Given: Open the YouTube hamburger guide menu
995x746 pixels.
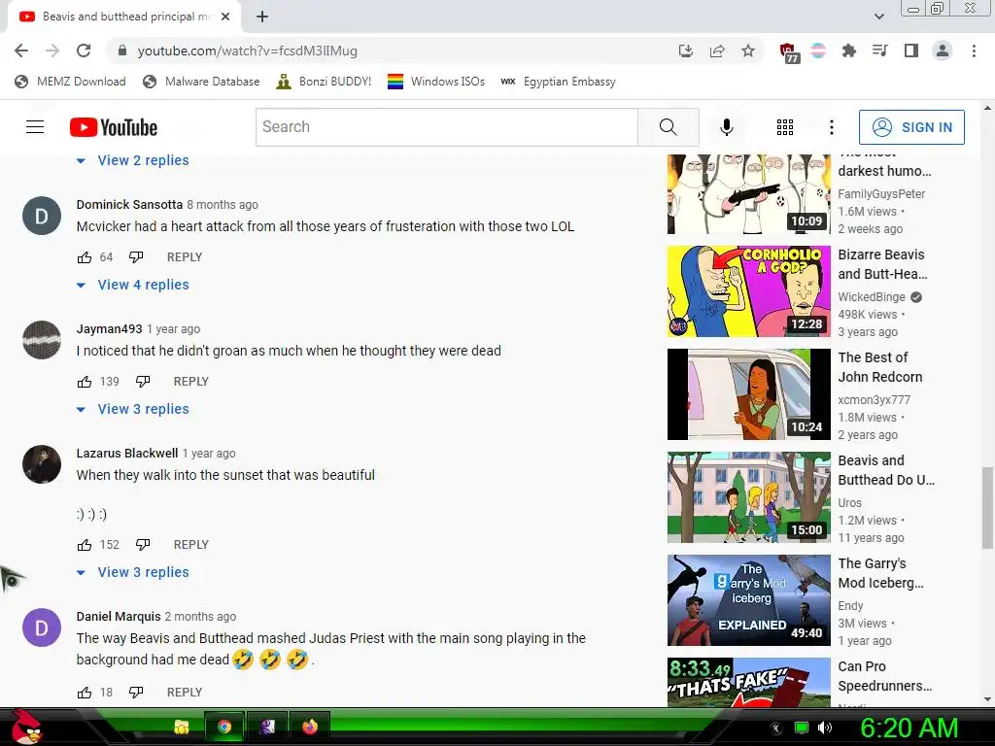Looking at the screenshot, I should click(35, 127).
